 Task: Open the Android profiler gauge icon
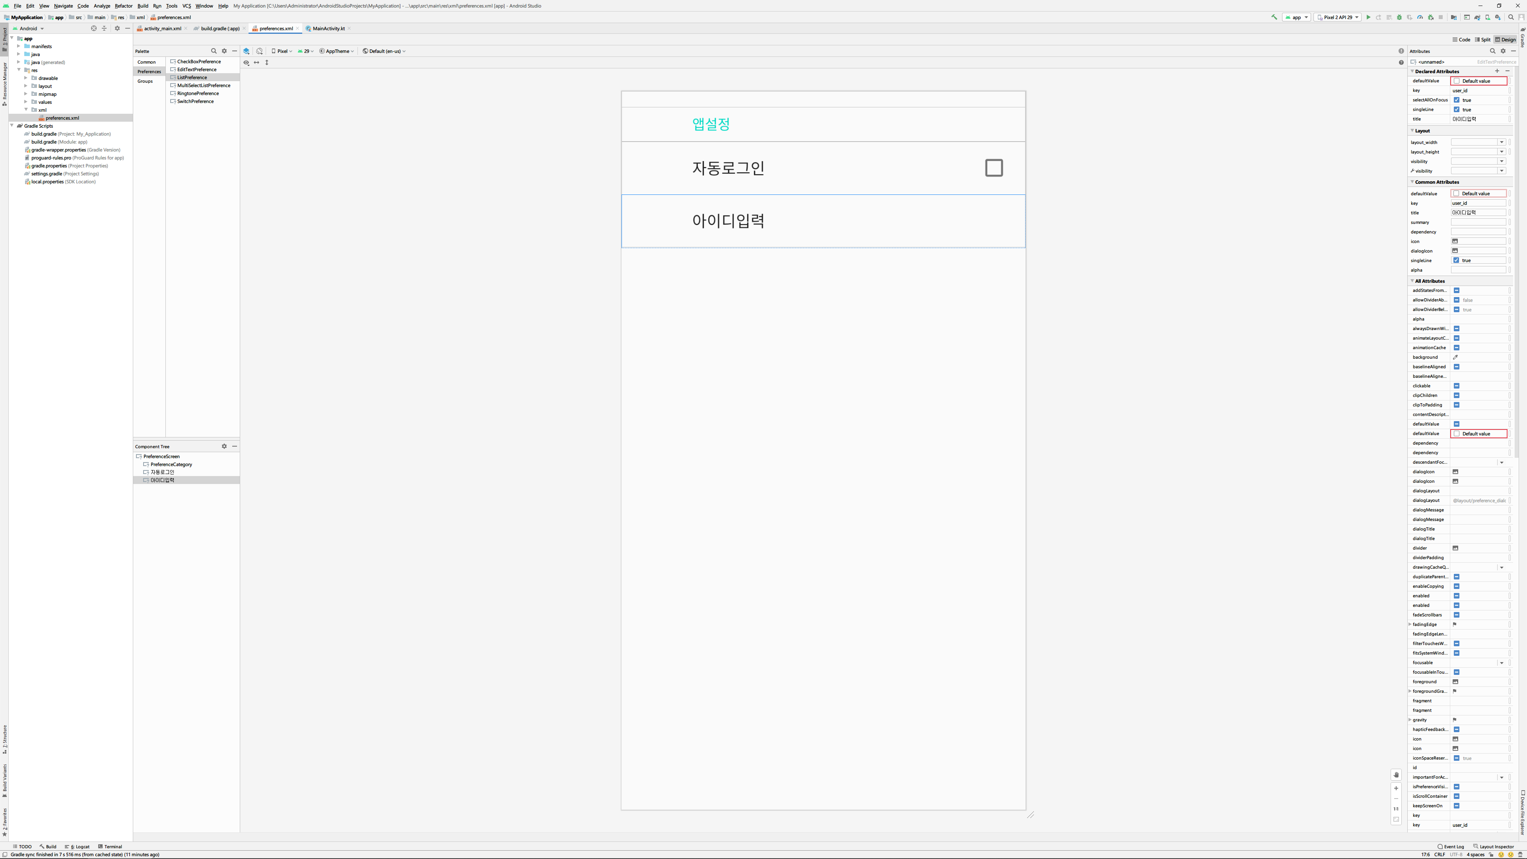[x=1420, y=17]
